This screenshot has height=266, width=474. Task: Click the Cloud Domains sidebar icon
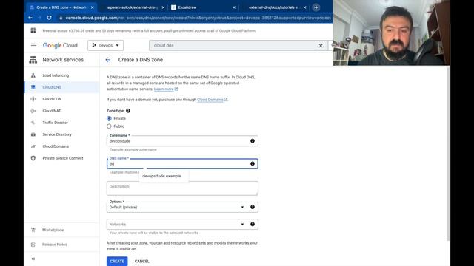[x=33, y=146]
